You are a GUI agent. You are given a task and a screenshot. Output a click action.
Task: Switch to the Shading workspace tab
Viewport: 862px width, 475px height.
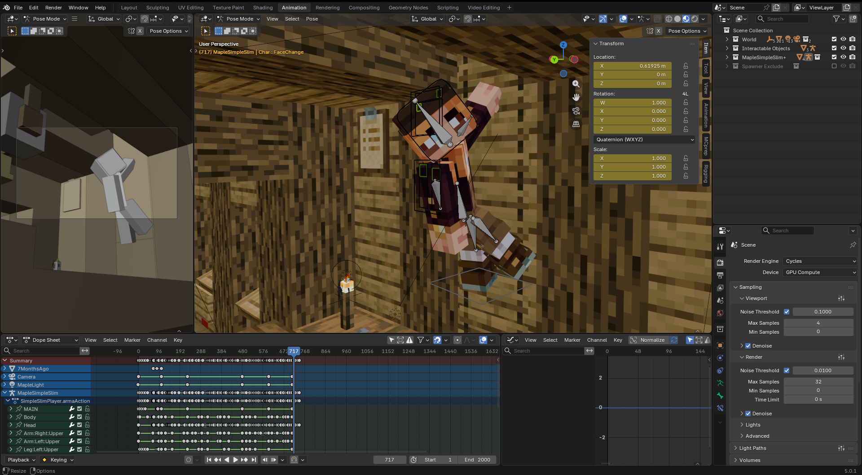[x=263, y=8]
